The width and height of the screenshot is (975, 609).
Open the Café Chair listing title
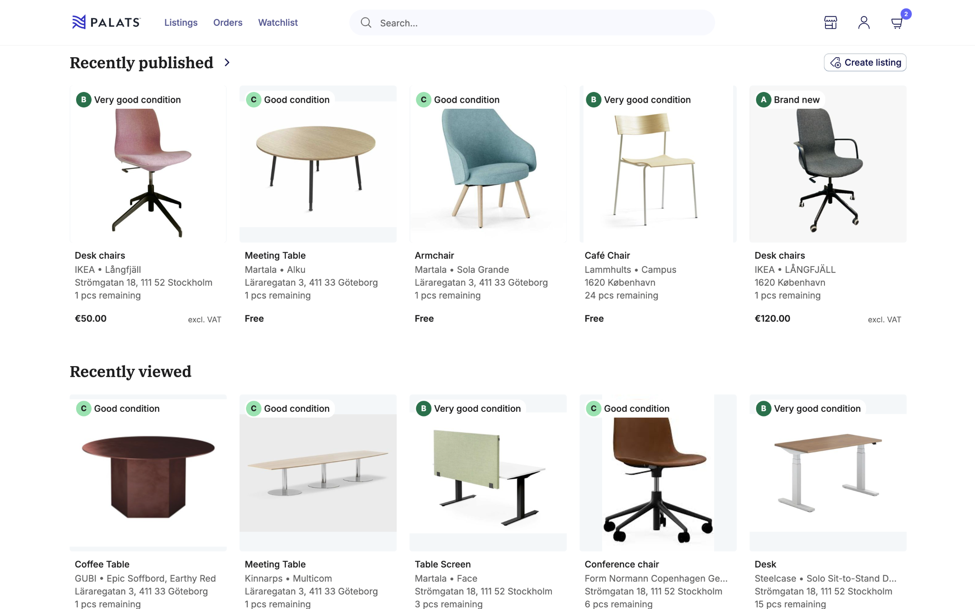(x=607, y=255)
